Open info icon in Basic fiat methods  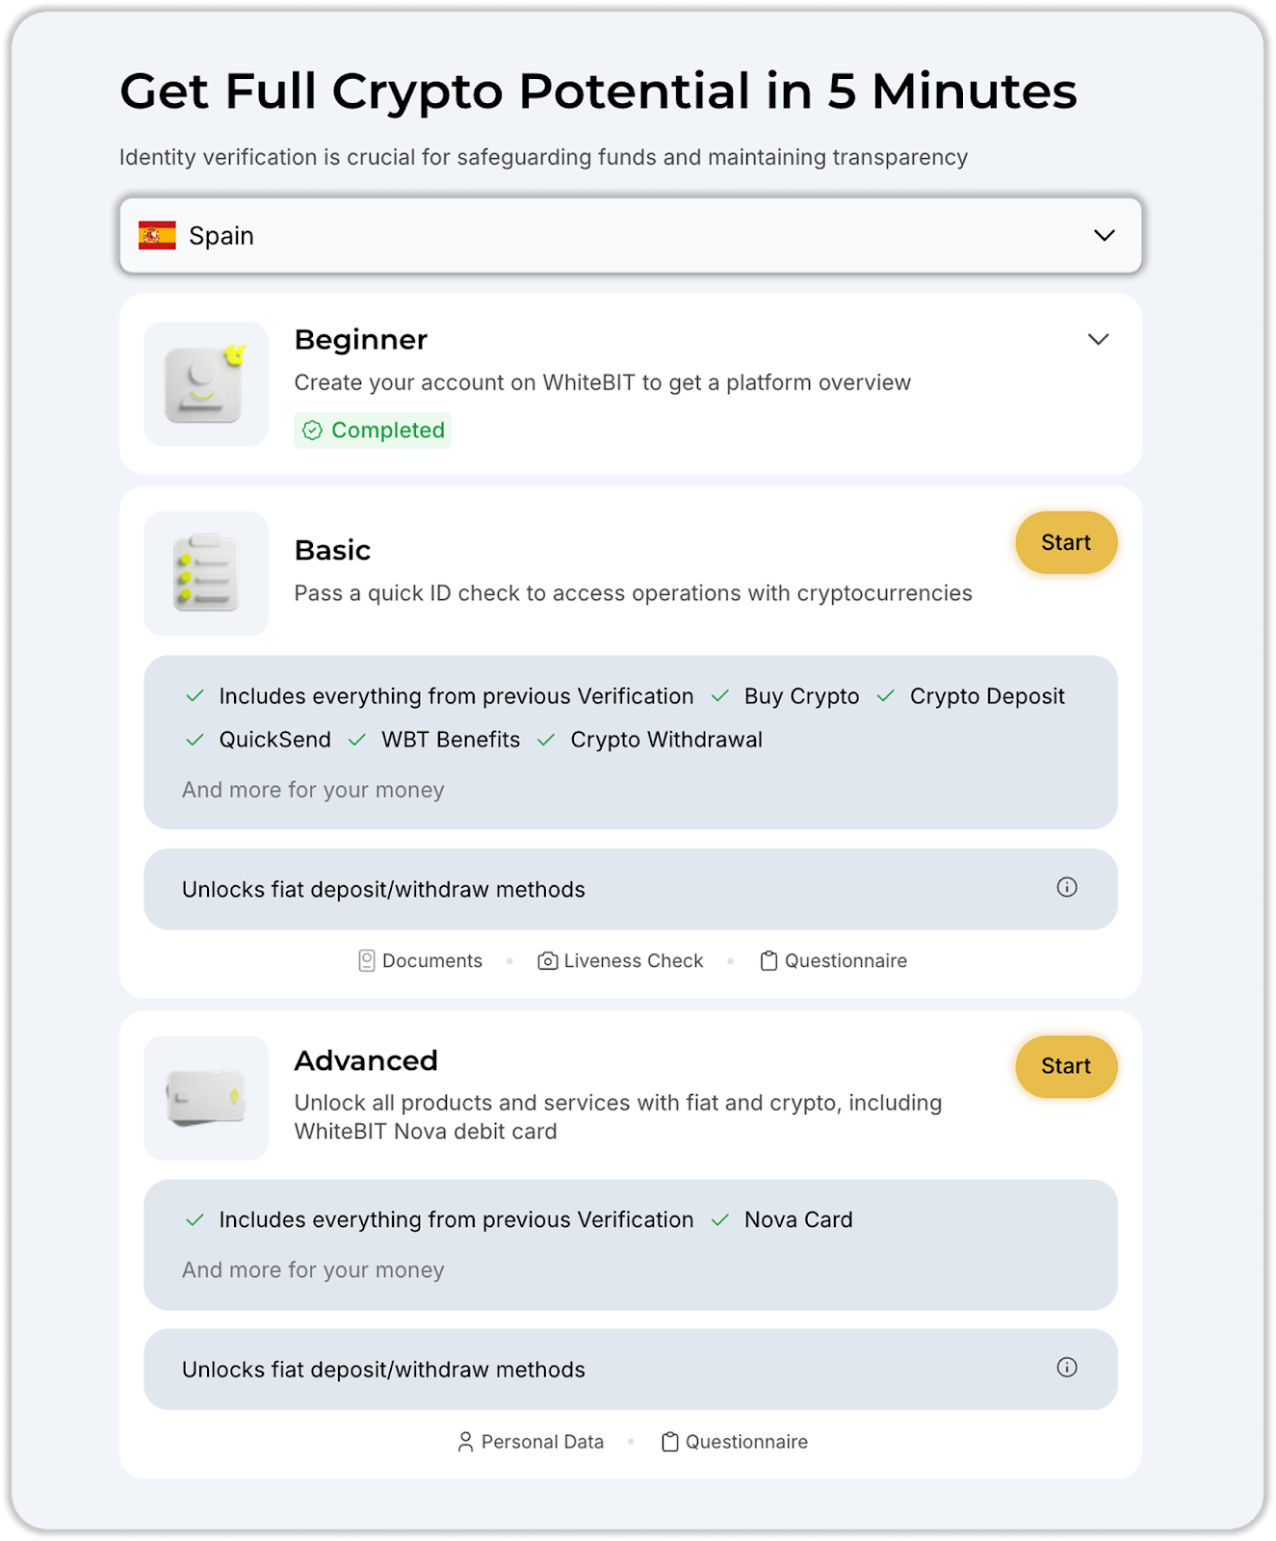(x=1067, y=887)
